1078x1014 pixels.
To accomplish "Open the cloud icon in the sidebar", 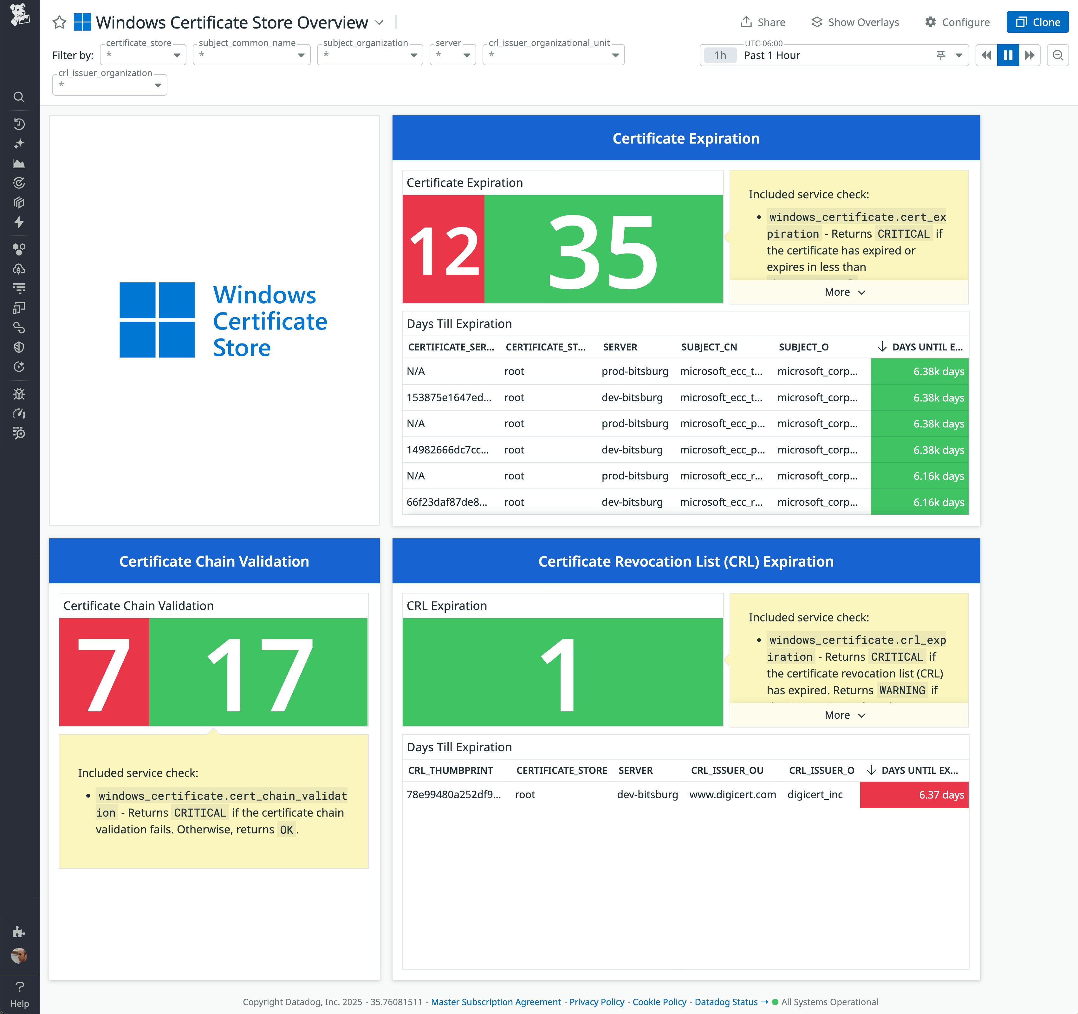I will click(x=19, y=269).
